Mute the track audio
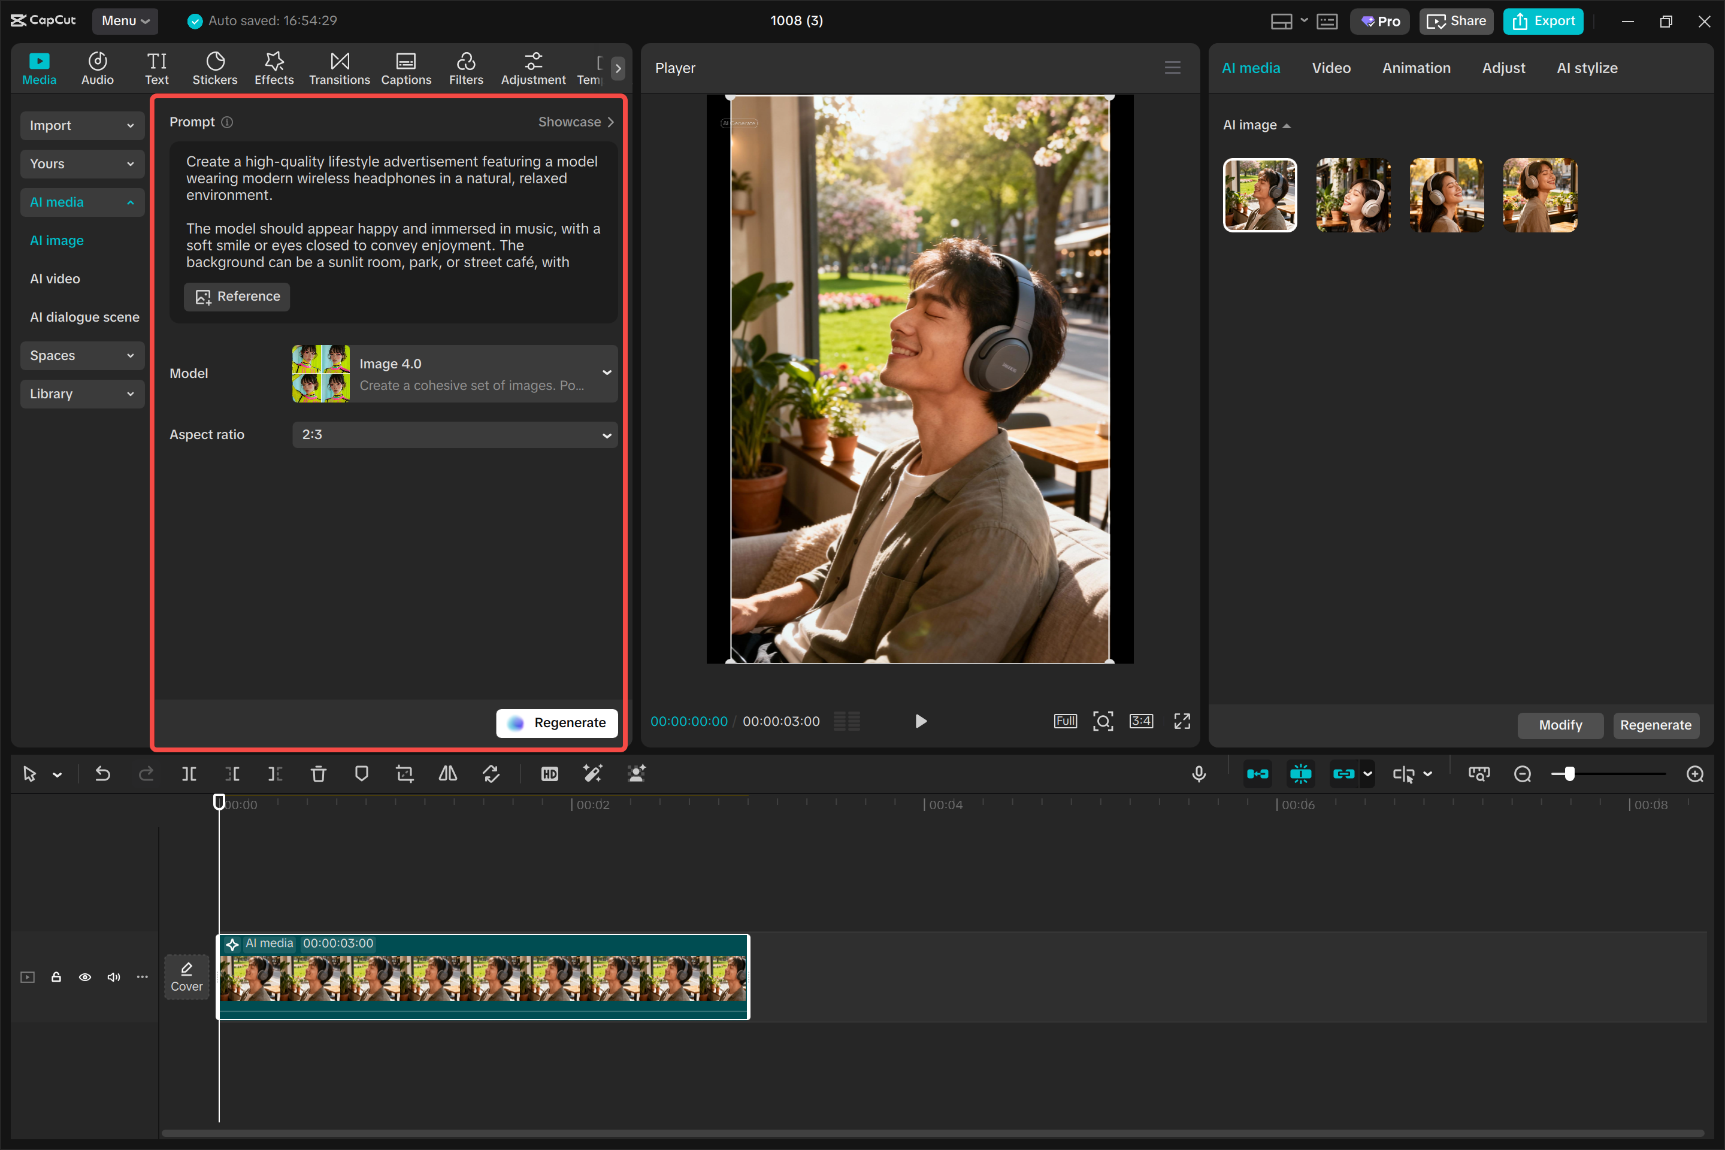Viewport: 1725px width, 1150px height. [114, 977]
